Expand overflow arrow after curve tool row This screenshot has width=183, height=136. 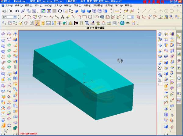point(124,17)
